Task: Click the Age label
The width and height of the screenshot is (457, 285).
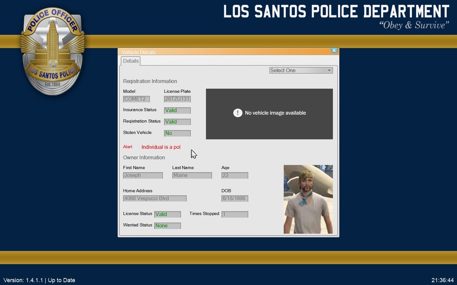Action: (226, 168)
